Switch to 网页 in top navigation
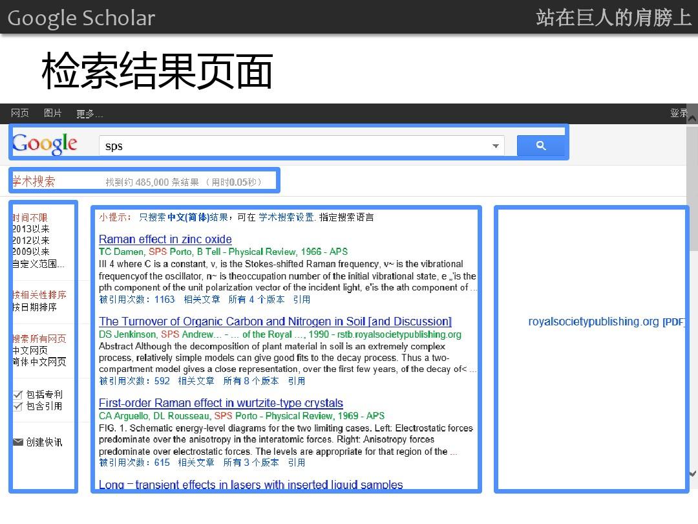The width and height of the screenshot is (698, 524). (x=20, y=113)
